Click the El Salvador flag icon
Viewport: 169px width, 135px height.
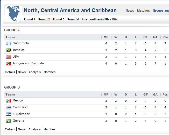(x=9, y=114)
